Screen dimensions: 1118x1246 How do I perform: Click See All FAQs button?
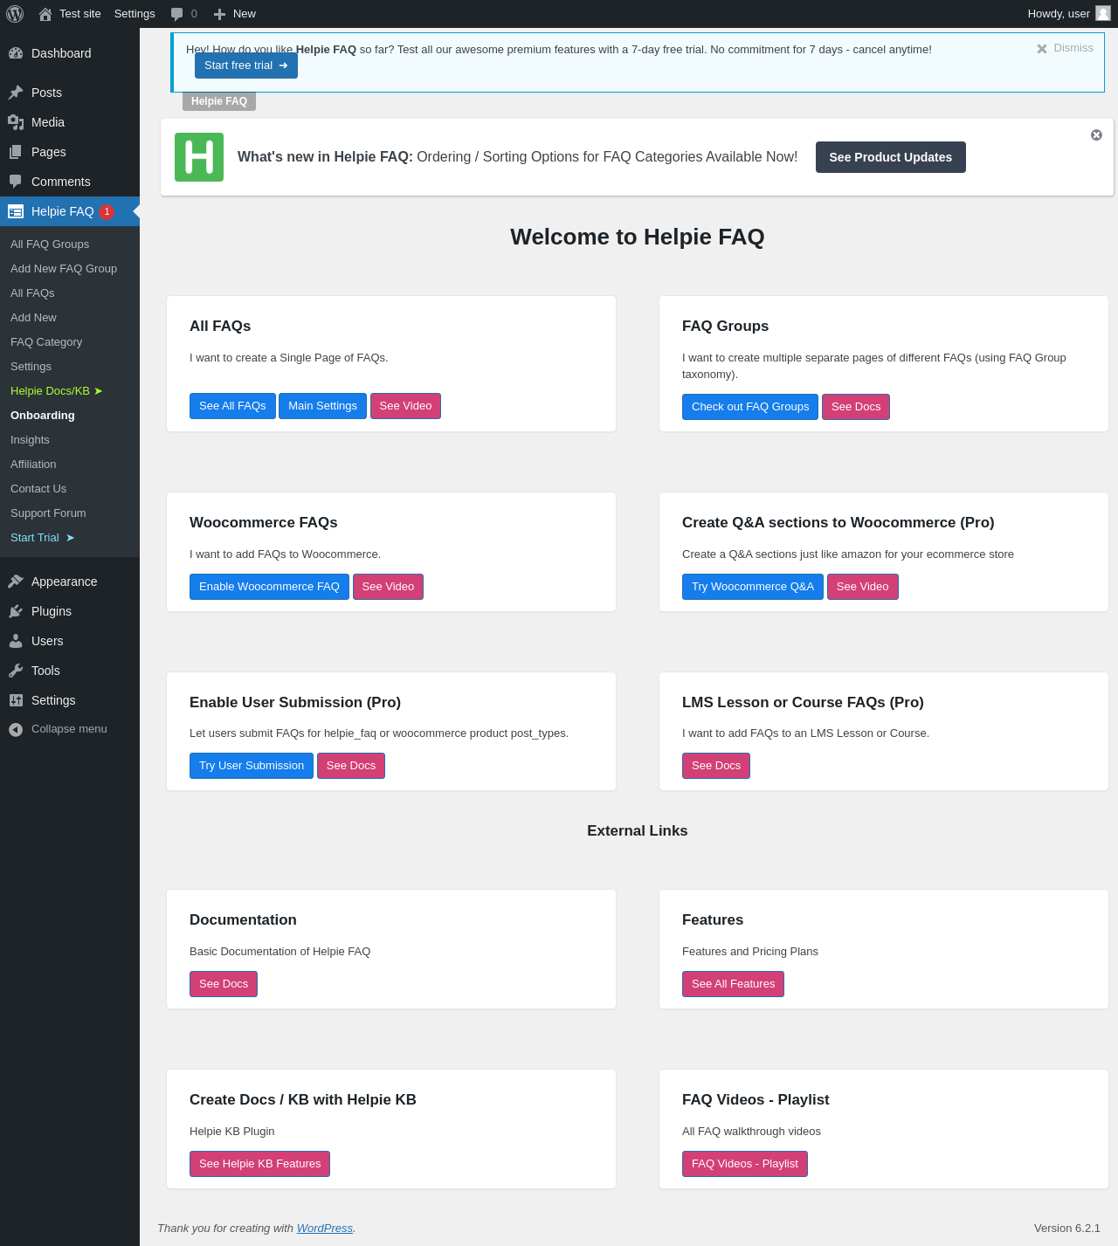(x=232, y=406)
